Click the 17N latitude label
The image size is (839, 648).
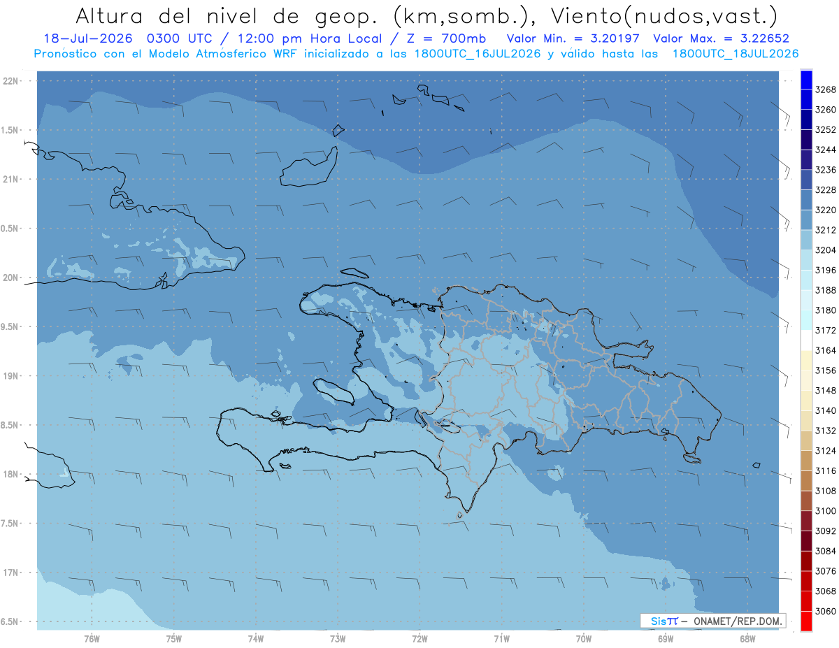click(x=12, y=573)
